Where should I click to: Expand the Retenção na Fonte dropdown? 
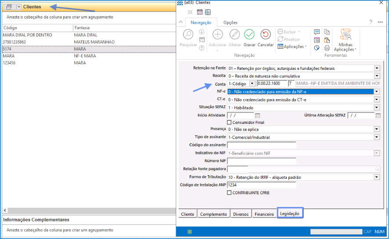pyautogui.click(x=376, y=69)
